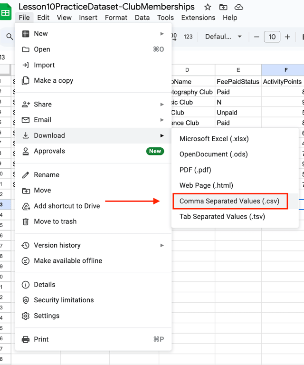The height and width of the screenshot is (365, 304).
Task: Star this spreadsheet document
Action: point(208,7)
